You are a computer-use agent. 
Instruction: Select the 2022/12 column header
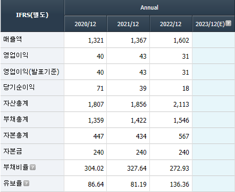tap(171, 24)
